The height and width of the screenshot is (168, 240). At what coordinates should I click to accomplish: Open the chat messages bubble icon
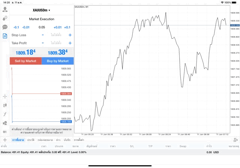pos(5,27)
